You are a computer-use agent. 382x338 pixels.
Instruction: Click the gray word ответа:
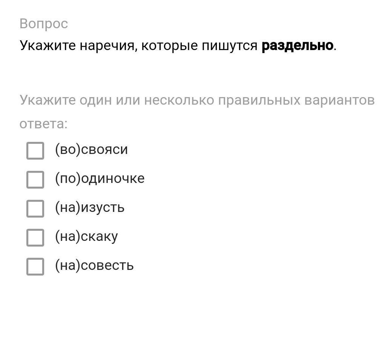43,124
